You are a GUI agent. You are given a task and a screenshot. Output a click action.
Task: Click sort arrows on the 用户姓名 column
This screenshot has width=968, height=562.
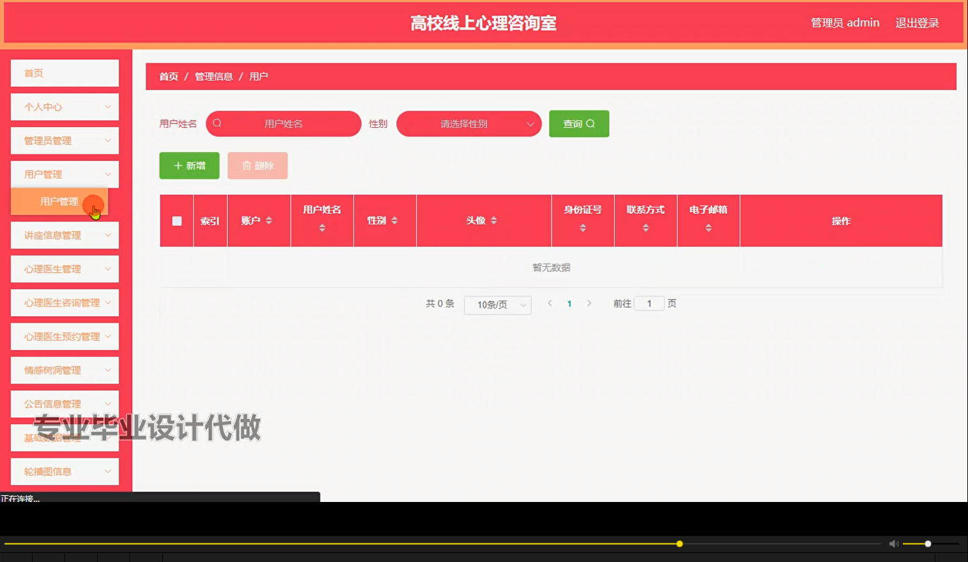coord(322,229)
